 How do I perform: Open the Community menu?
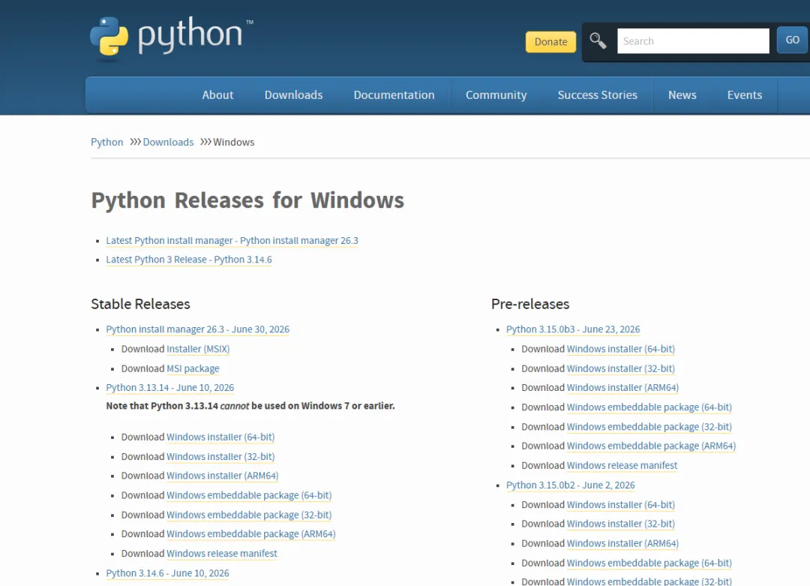click(x=496, y=95)
